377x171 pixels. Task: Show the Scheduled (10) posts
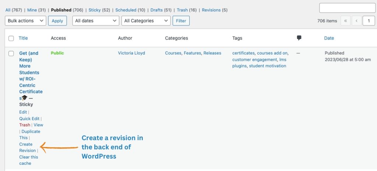point(131,10)
